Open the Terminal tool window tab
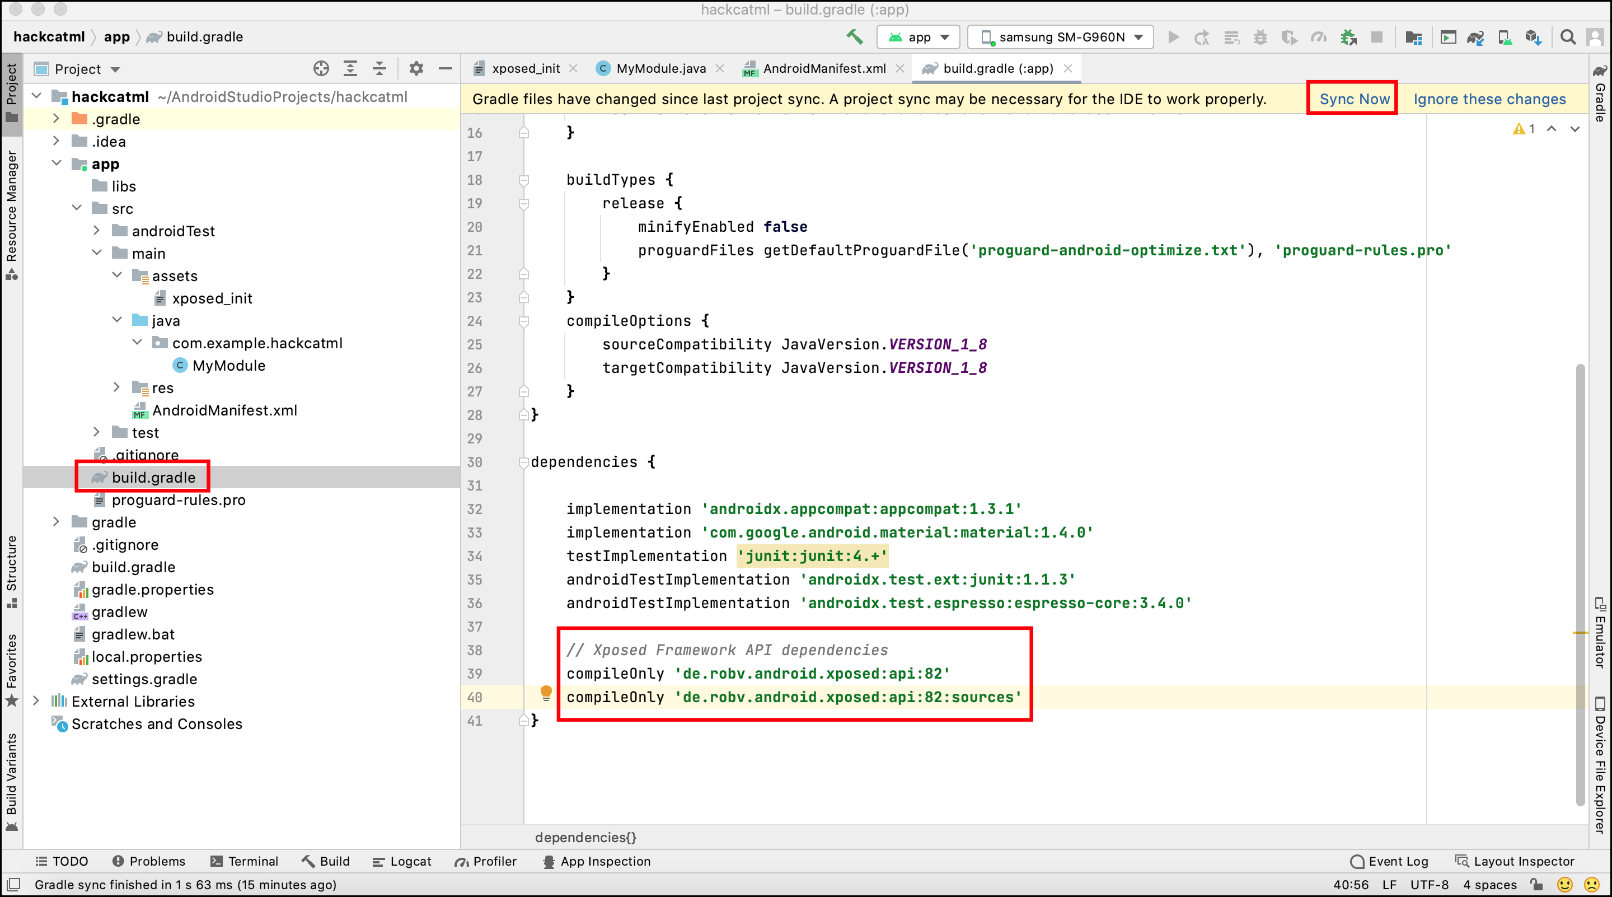This screenshot has width=1612, height=897. (x=244, y=861)
